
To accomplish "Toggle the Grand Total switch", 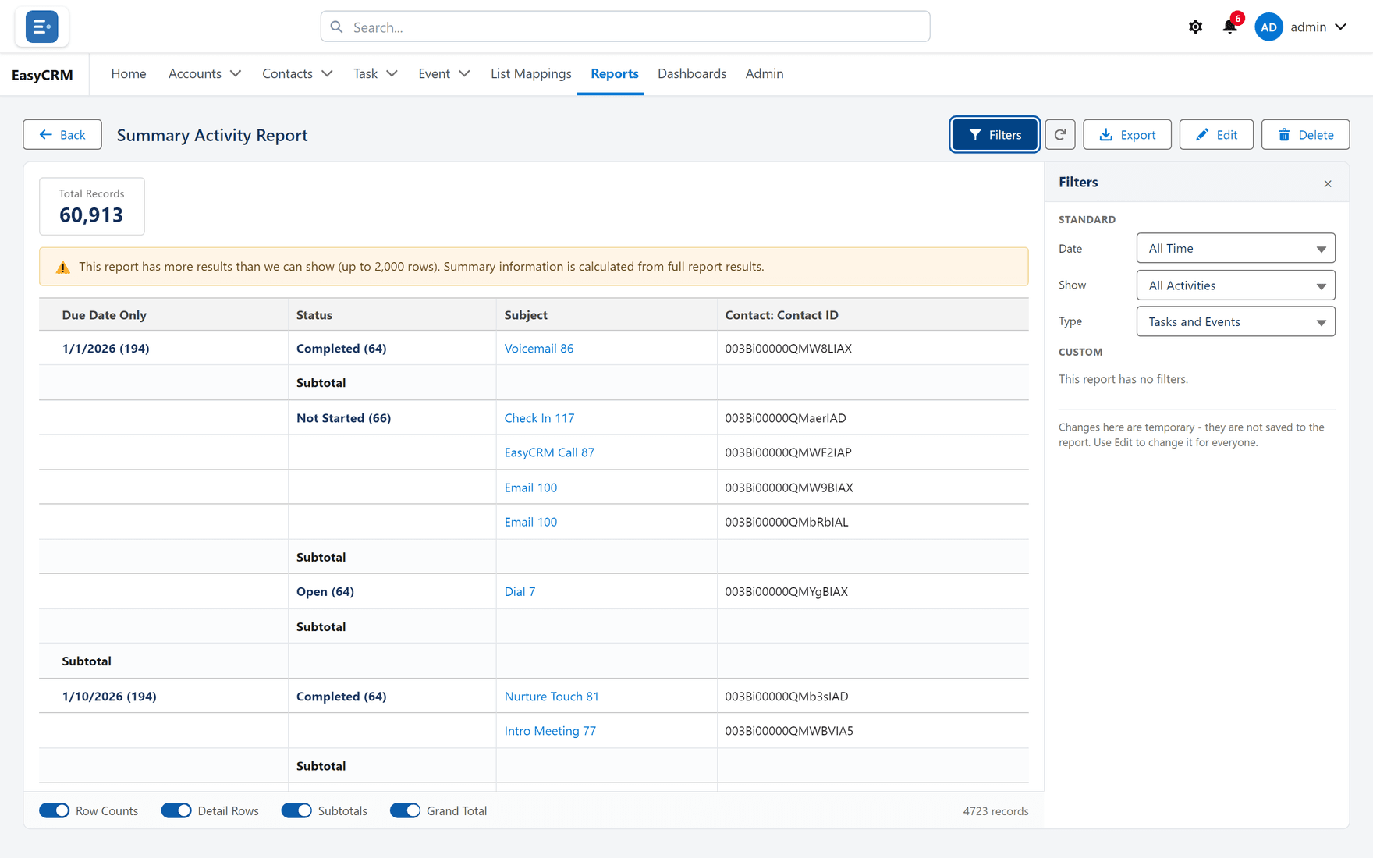I will click(x=405, y=810).
